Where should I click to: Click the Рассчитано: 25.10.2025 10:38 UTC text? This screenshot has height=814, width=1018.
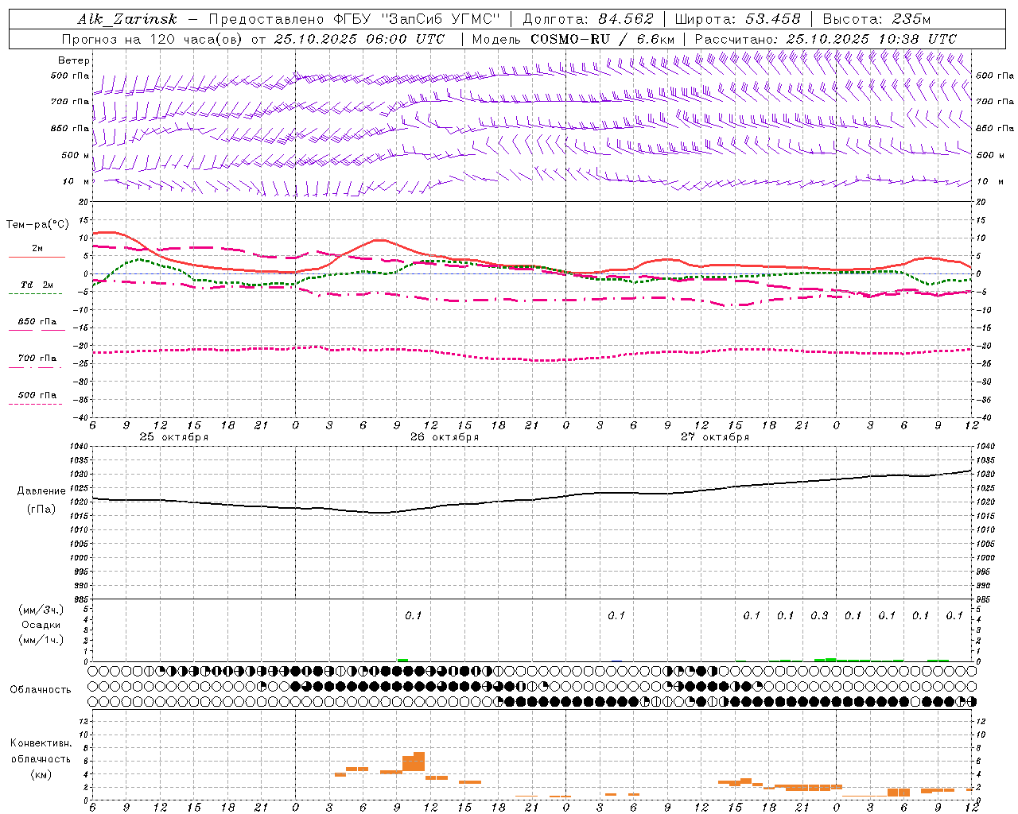(826, 39)
